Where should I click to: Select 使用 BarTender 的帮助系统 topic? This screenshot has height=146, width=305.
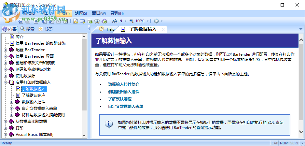(x=40, y=43)
